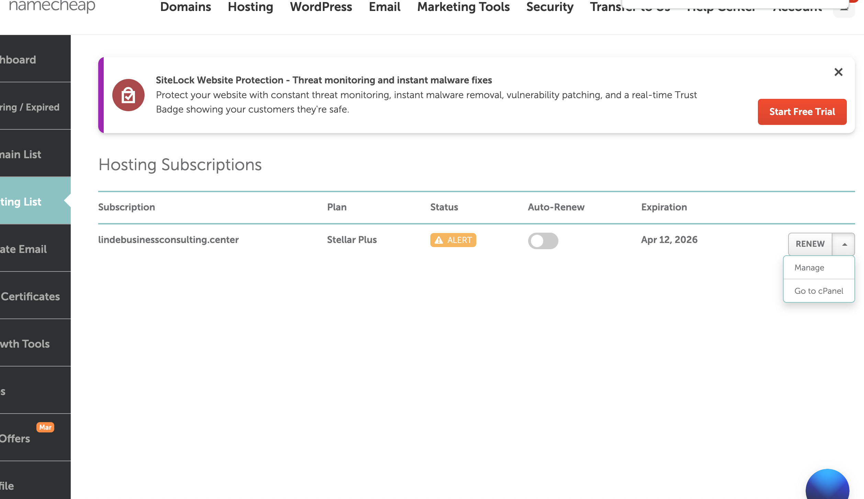
Task: Click the Status column header
Action: [444, 207]
